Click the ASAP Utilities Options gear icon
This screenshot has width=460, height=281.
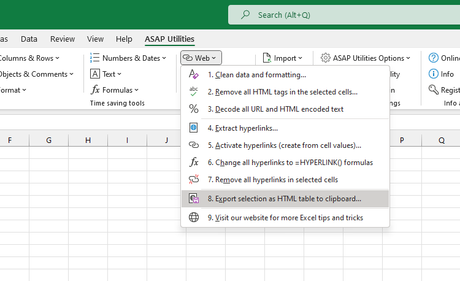point(325,58)
